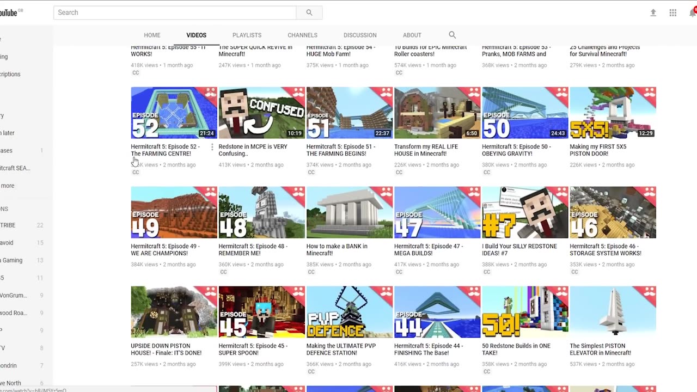Open Episode 50 OBEYING GRAVITY thumbnail
This screenshot has height=392, width=697.
[525, 113]
